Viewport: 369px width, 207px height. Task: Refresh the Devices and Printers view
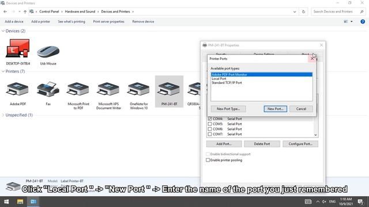pos(303,11)
